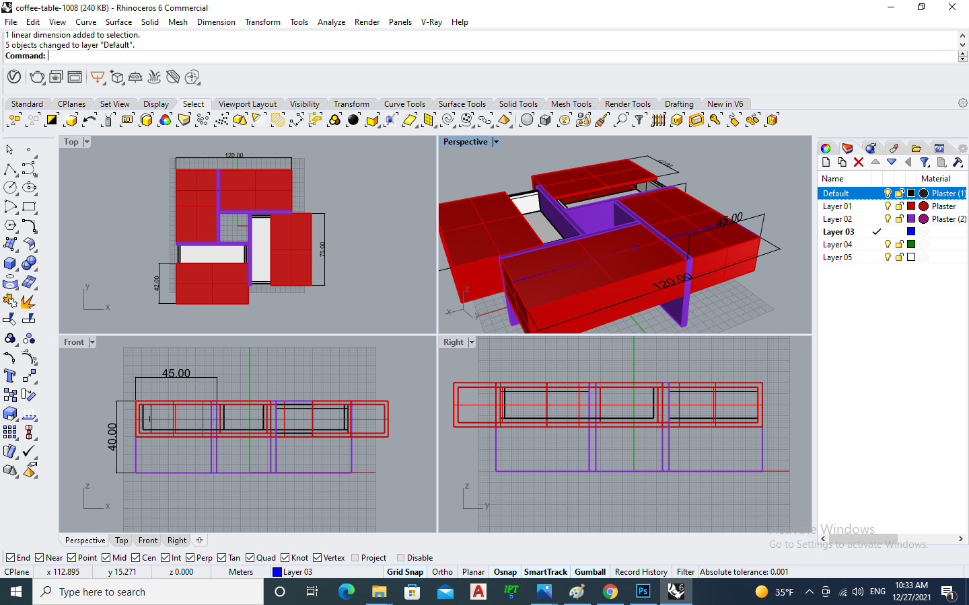Open the layer tools hammer icon

pyautogui.click(x=958, y=162)
